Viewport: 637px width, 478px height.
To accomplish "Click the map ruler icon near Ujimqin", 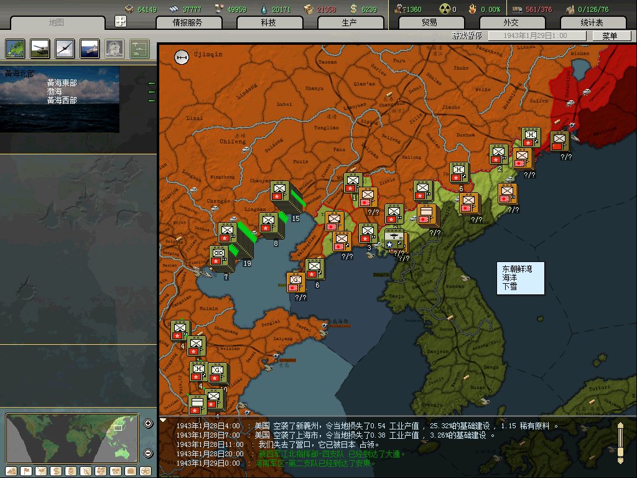I will click(182, 57).
